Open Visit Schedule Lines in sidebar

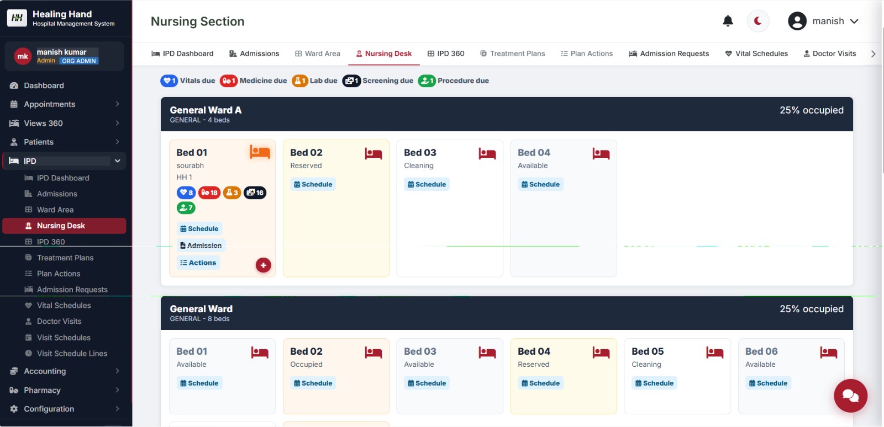(64, 354)
